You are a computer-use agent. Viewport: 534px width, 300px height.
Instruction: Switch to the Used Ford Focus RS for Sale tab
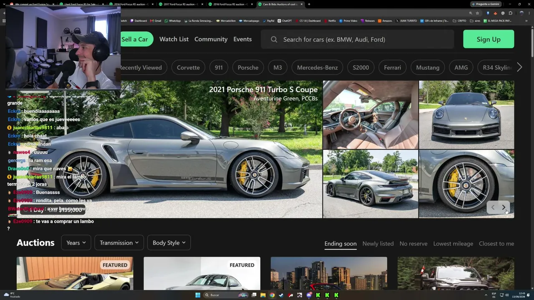[x=81, y=4]
